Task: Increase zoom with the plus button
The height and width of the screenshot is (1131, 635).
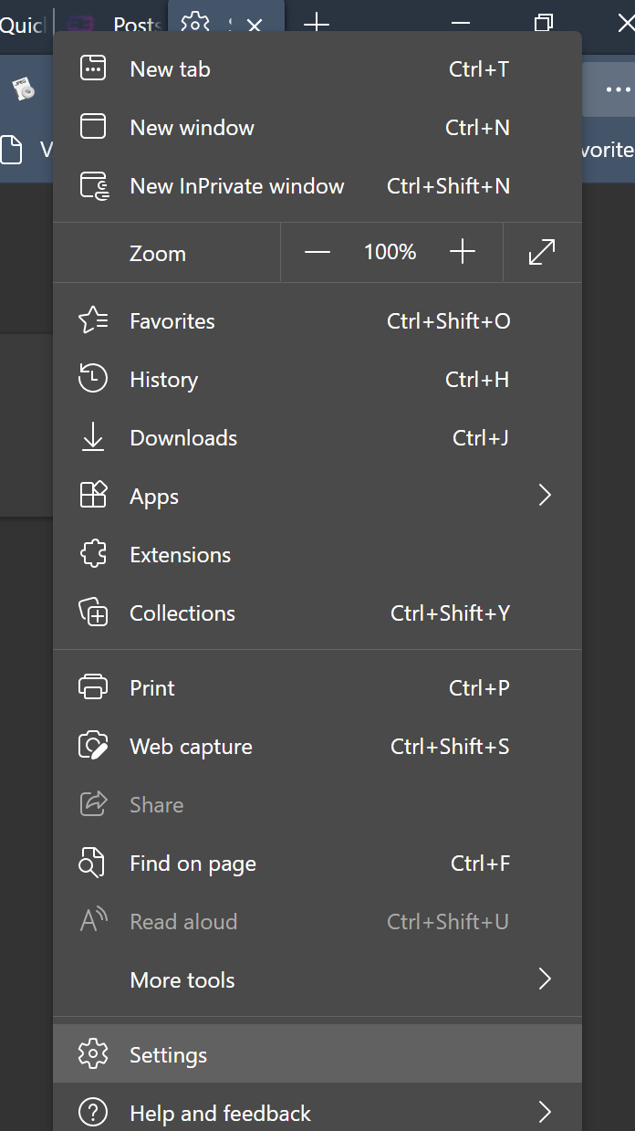Action: (463, 252)
